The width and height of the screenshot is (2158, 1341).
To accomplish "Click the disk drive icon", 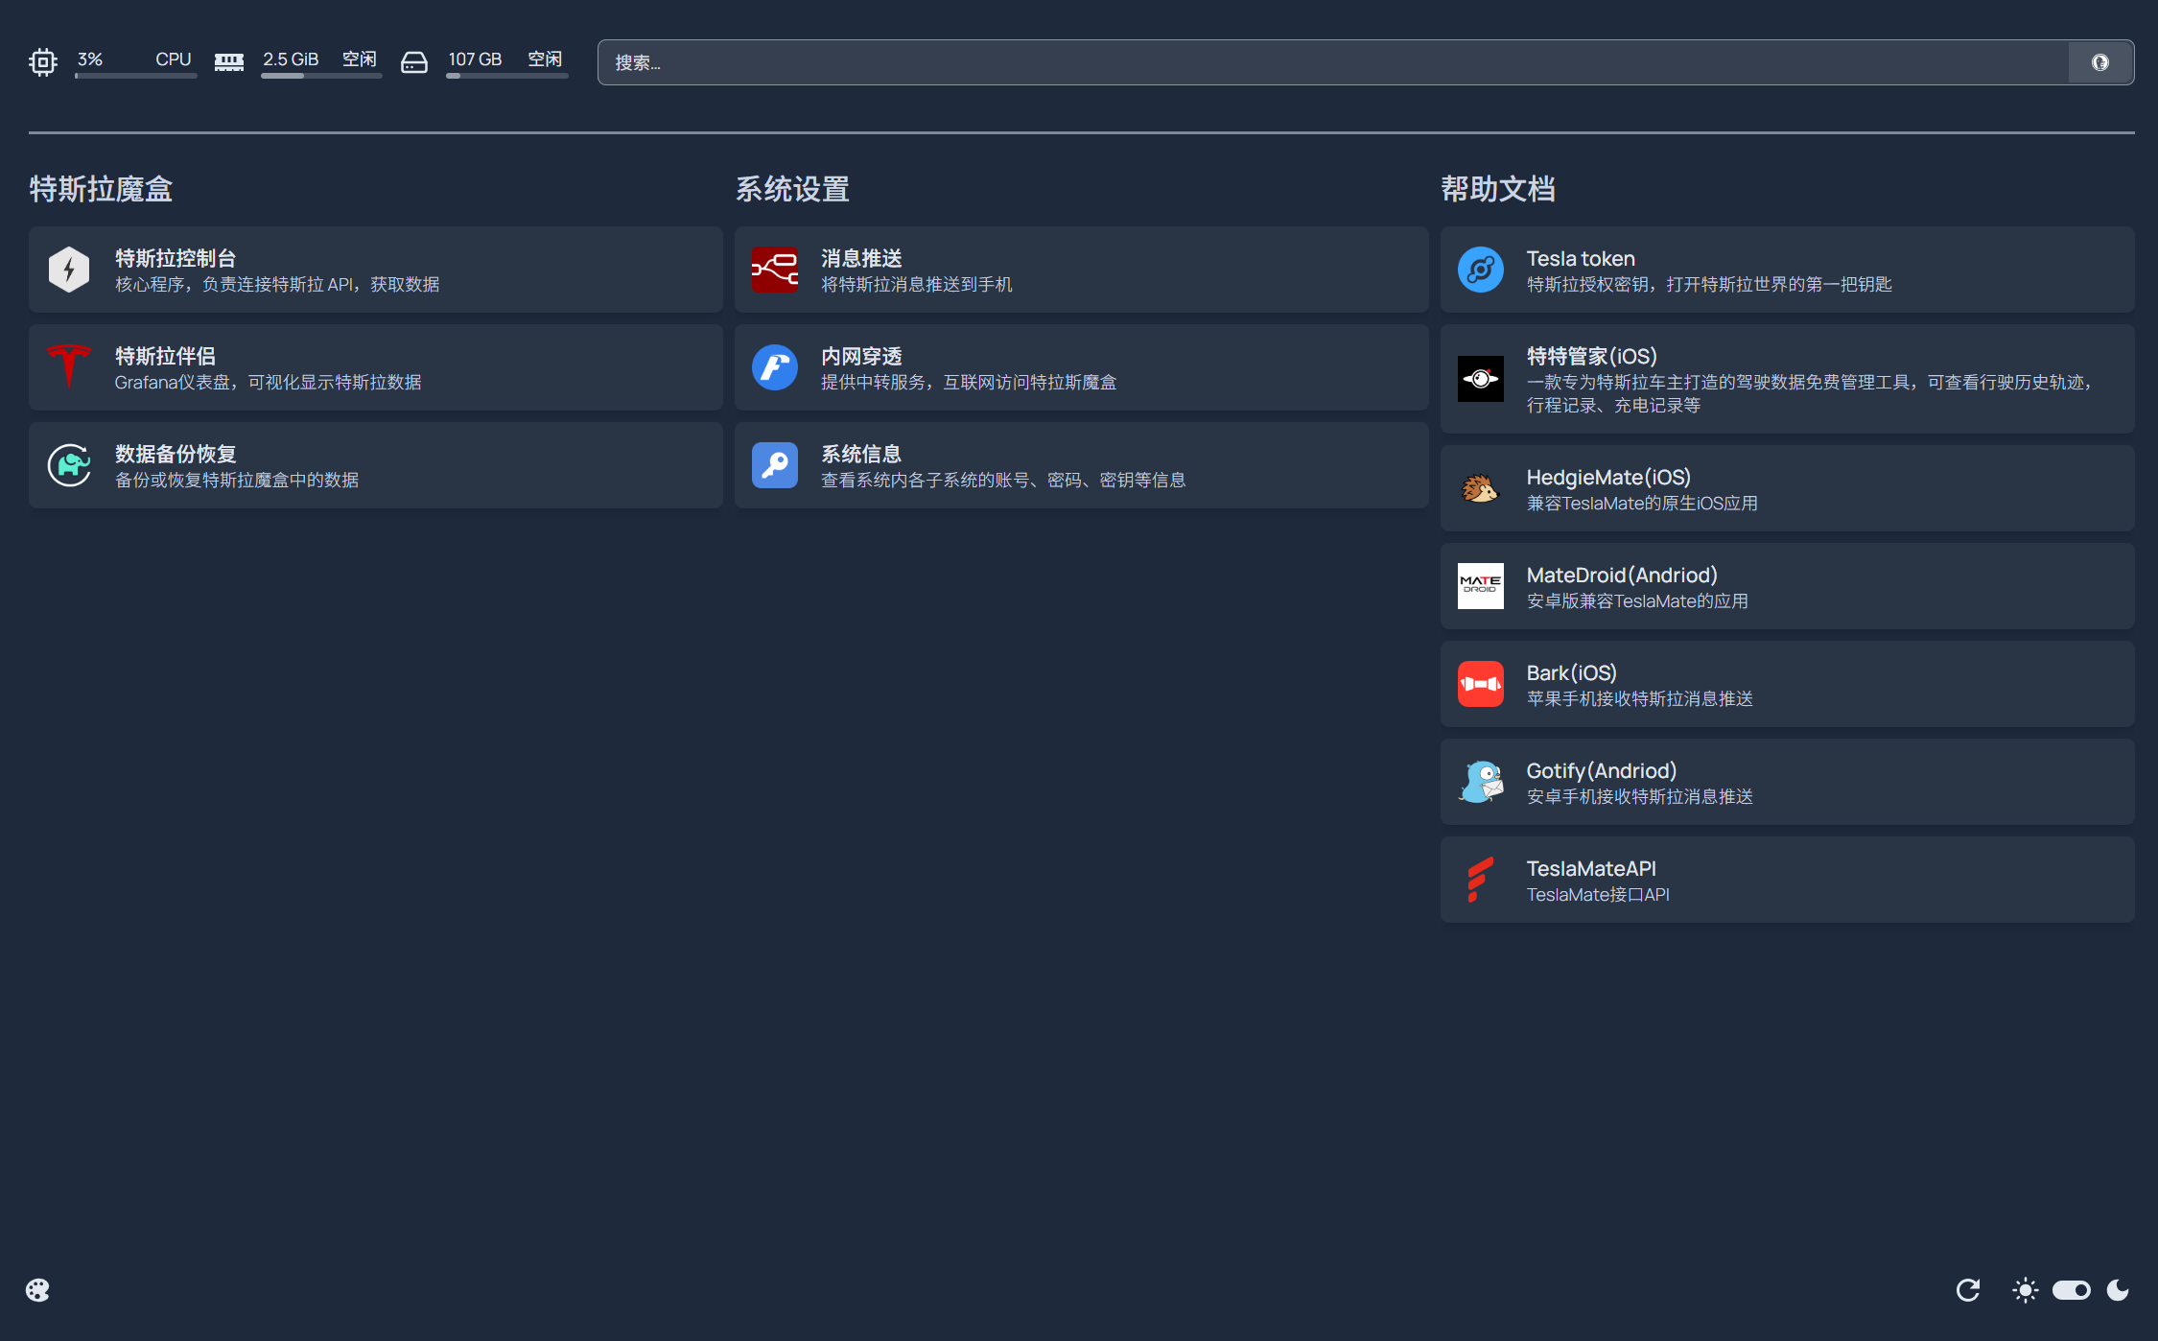I will pyautogui.click(x=413, y=62).
